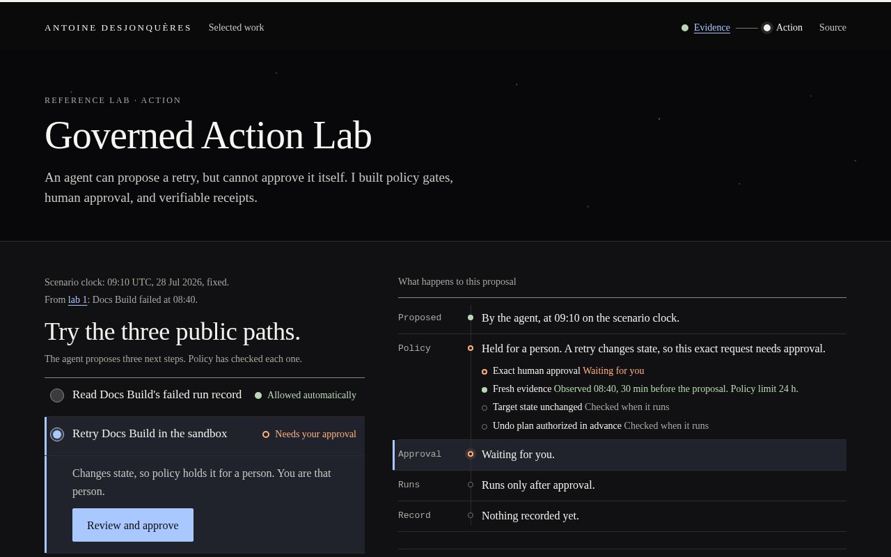Viewport: 891px width, 557px height.
Task: Click 'What happens to this proposal' label
Action: coord(457,282)
